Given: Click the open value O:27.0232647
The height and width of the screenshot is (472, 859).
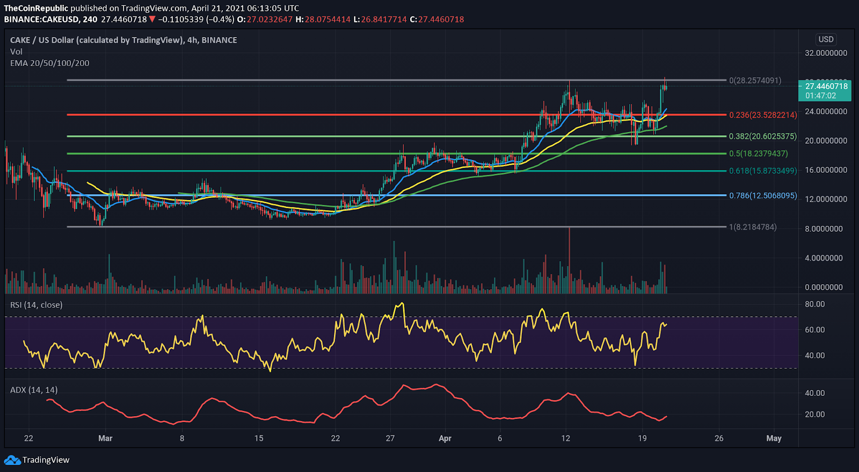Looking at the screenshot, I should click(265, 19).
